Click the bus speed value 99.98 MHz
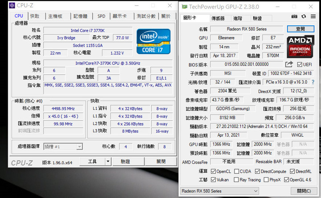 (63, 124)
